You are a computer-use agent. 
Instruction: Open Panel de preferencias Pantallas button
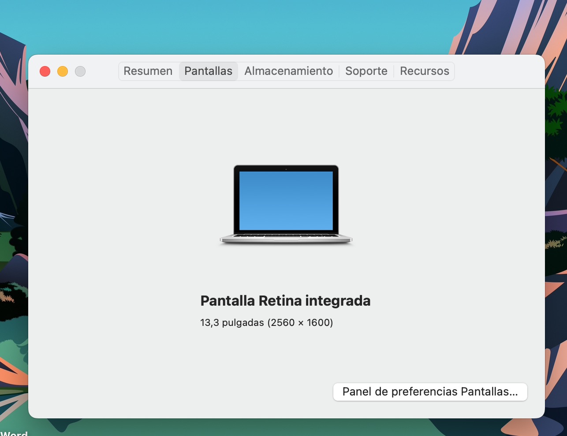coord(430,392)
